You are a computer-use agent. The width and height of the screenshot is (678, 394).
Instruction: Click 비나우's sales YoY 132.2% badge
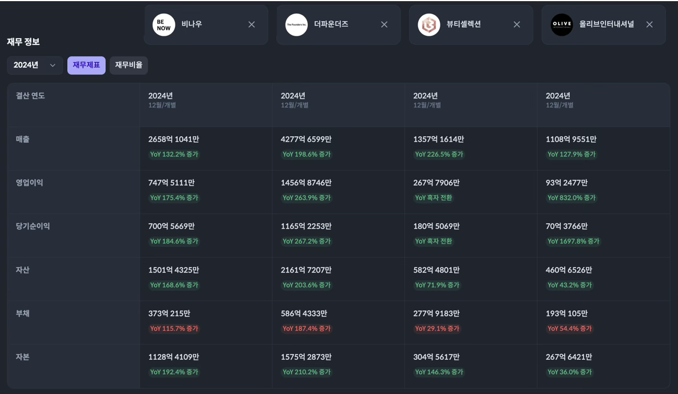174,154
